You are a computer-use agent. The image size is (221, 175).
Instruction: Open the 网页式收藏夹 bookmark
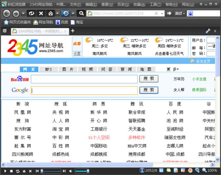pyautogui.click(x=17, y=22)
